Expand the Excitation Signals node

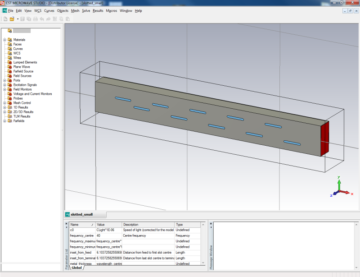pyautogui.click(x=4, y=85)
